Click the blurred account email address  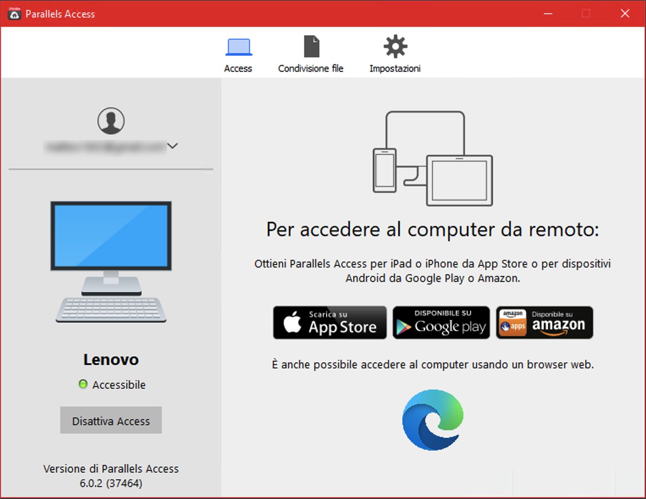[x=105, y=147]
